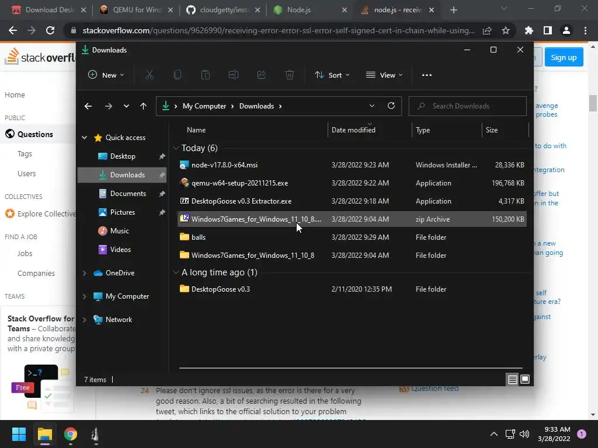The width and height of the screenshot is (598, 448).
Task: Open the View dropdown
Action: click(384, 75)
